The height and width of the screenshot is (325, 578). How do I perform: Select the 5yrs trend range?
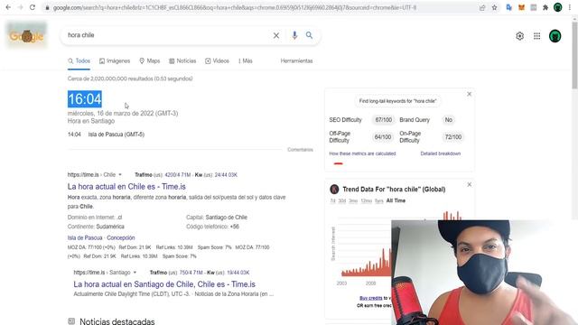coord(379,200)
